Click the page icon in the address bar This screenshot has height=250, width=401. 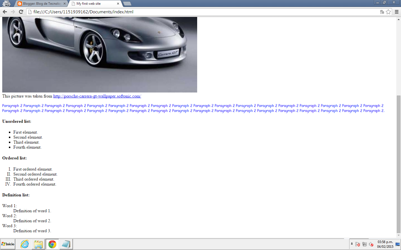[x=30, y=12]
